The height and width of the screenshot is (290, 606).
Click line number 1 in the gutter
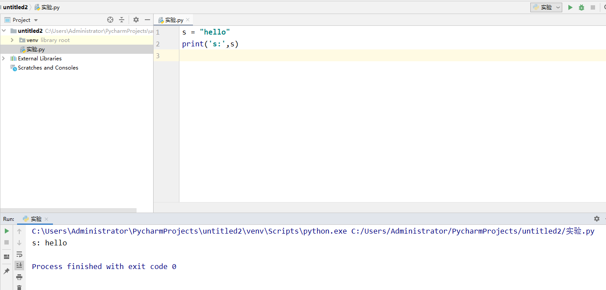click(158, 32)
